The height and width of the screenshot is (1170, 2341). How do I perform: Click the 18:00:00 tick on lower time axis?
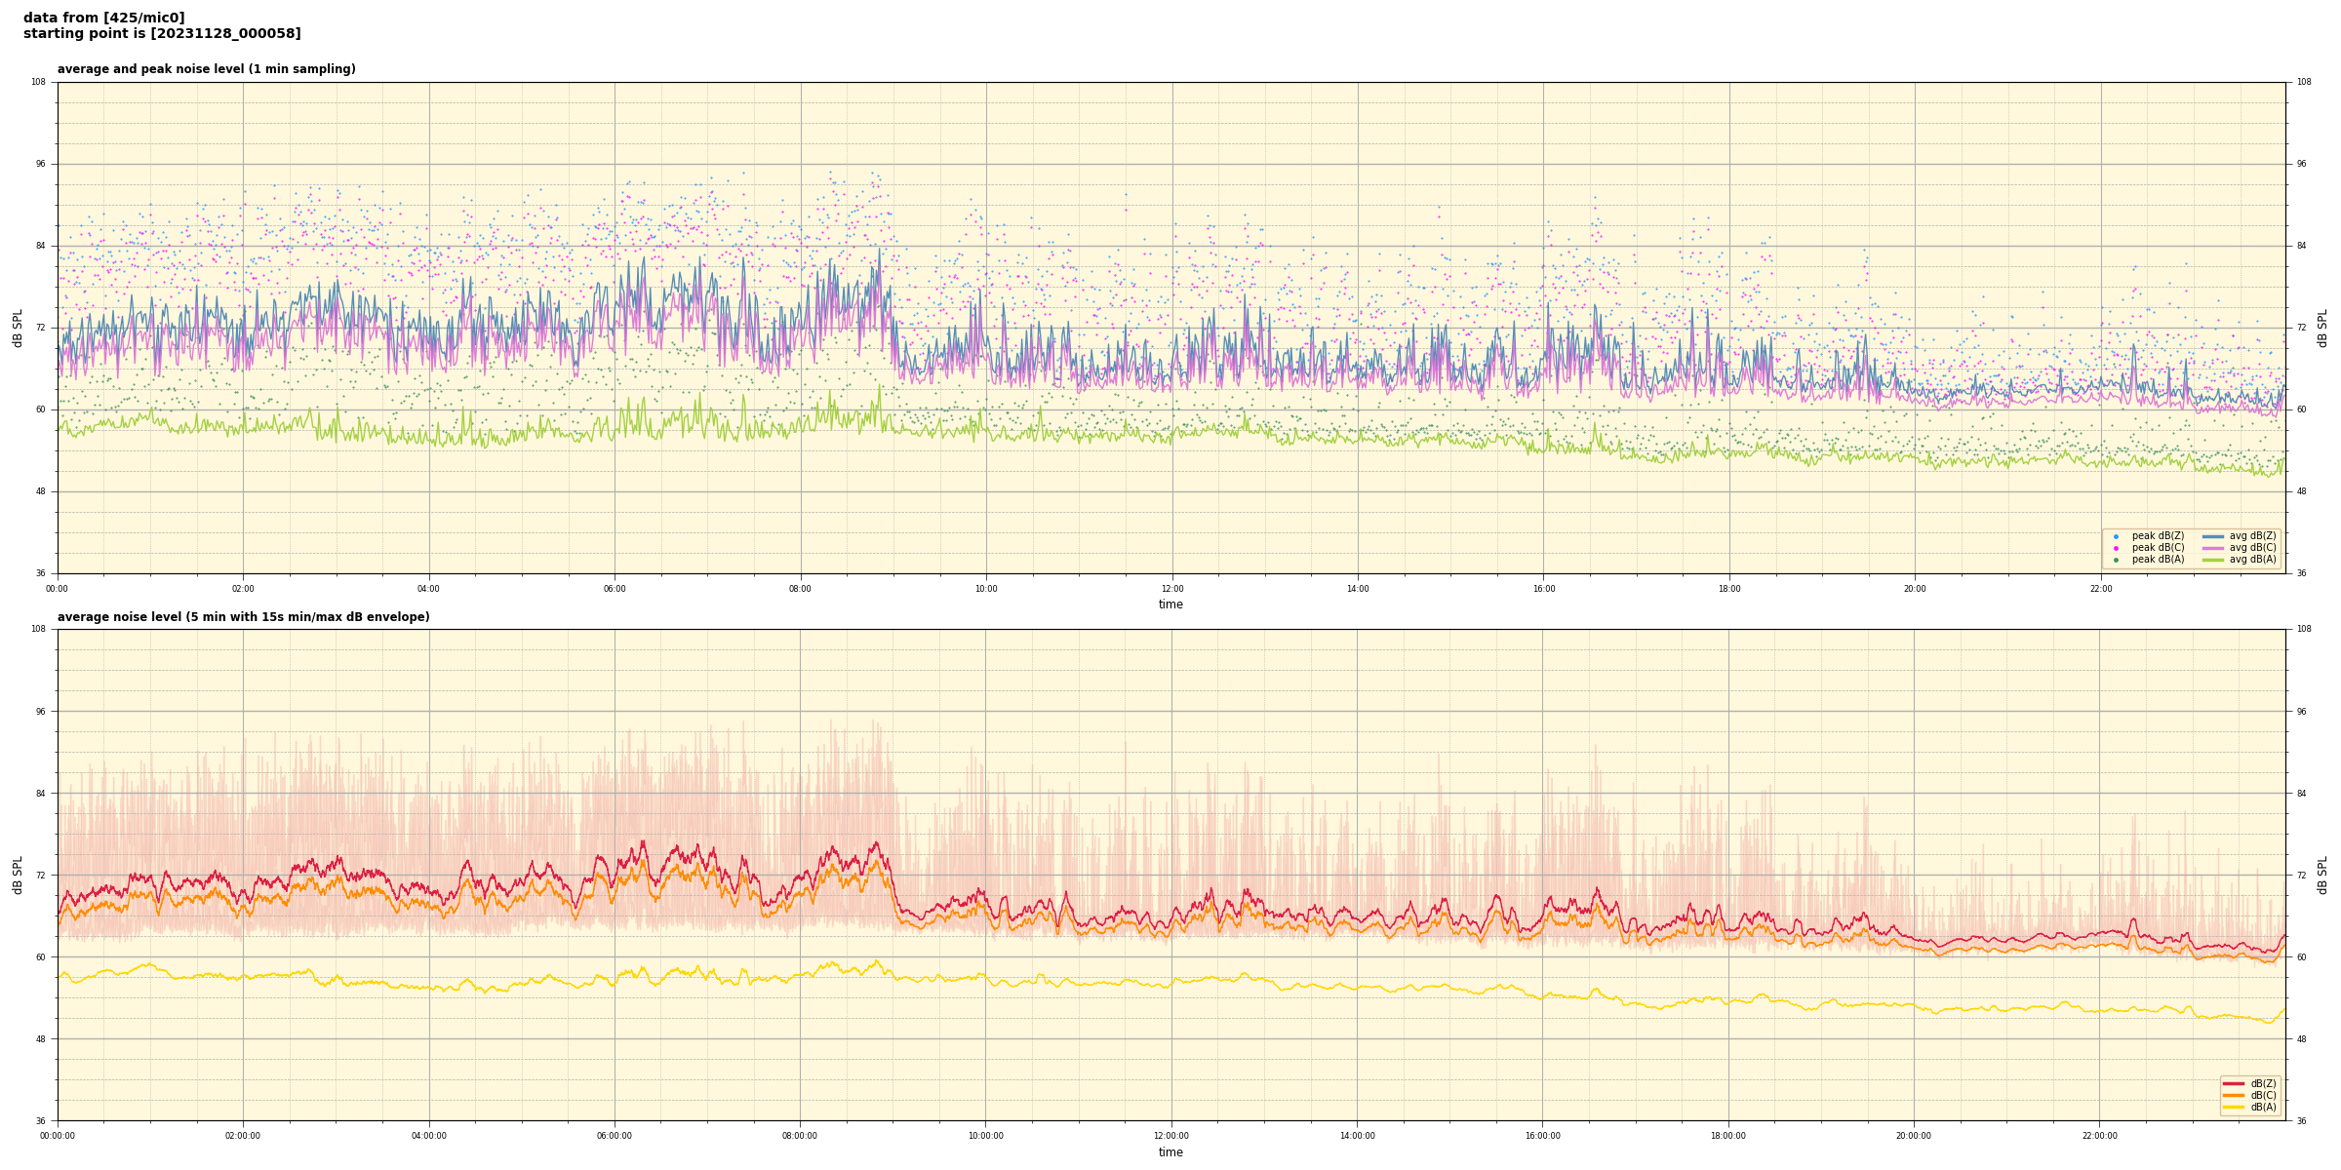pyautogui.click(x=1727, y=1136)
